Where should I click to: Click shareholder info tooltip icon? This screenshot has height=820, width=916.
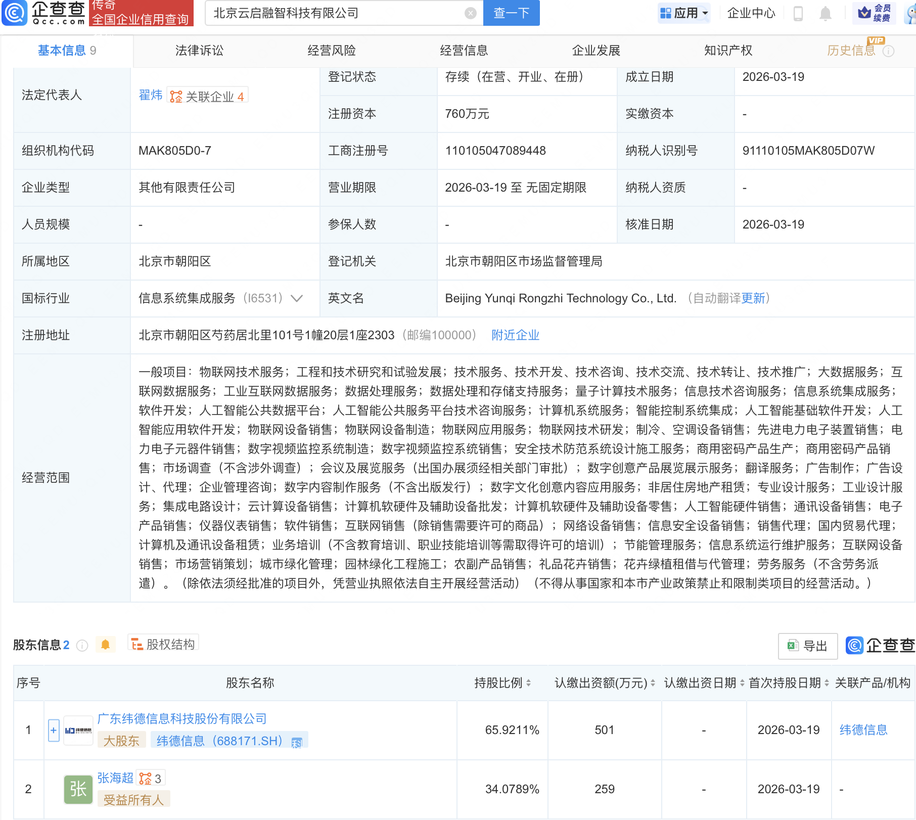(82, 646)
